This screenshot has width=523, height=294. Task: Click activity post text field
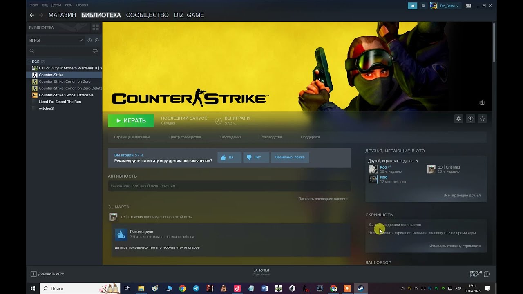click(229, 186)
